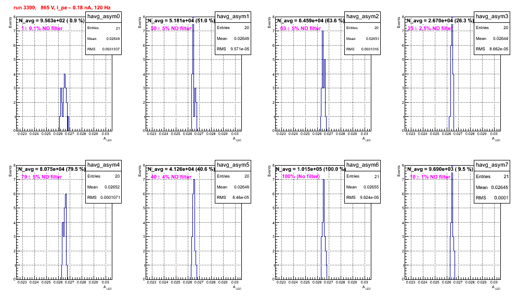Select the havg_asym7 stats box title
518x297 pixels.
click(492, 165)
